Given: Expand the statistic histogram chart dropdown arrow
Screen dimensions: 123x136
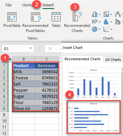Looking at the screenshot, I should point(111,22).
